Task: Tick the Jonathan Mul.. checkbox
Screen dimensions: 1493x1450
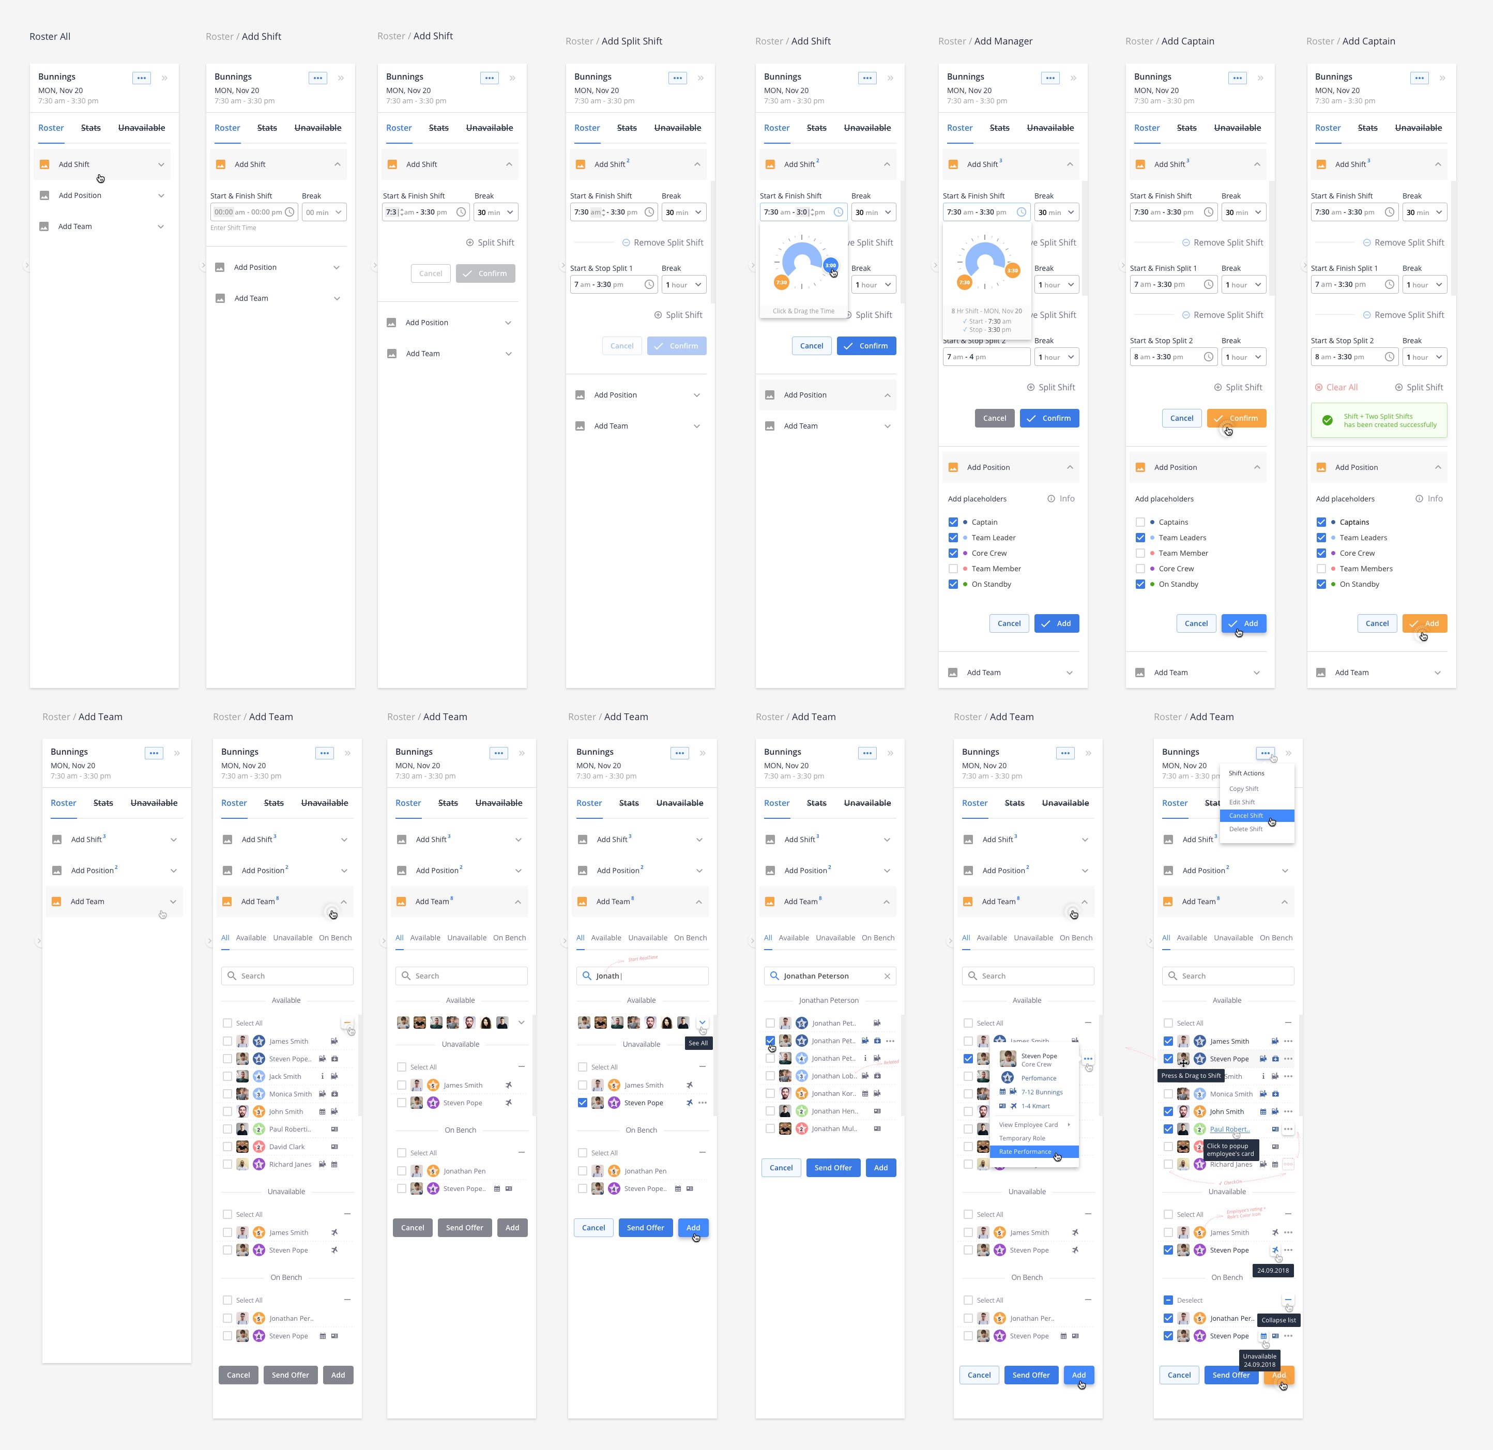Action: (x=770, y=1128)
